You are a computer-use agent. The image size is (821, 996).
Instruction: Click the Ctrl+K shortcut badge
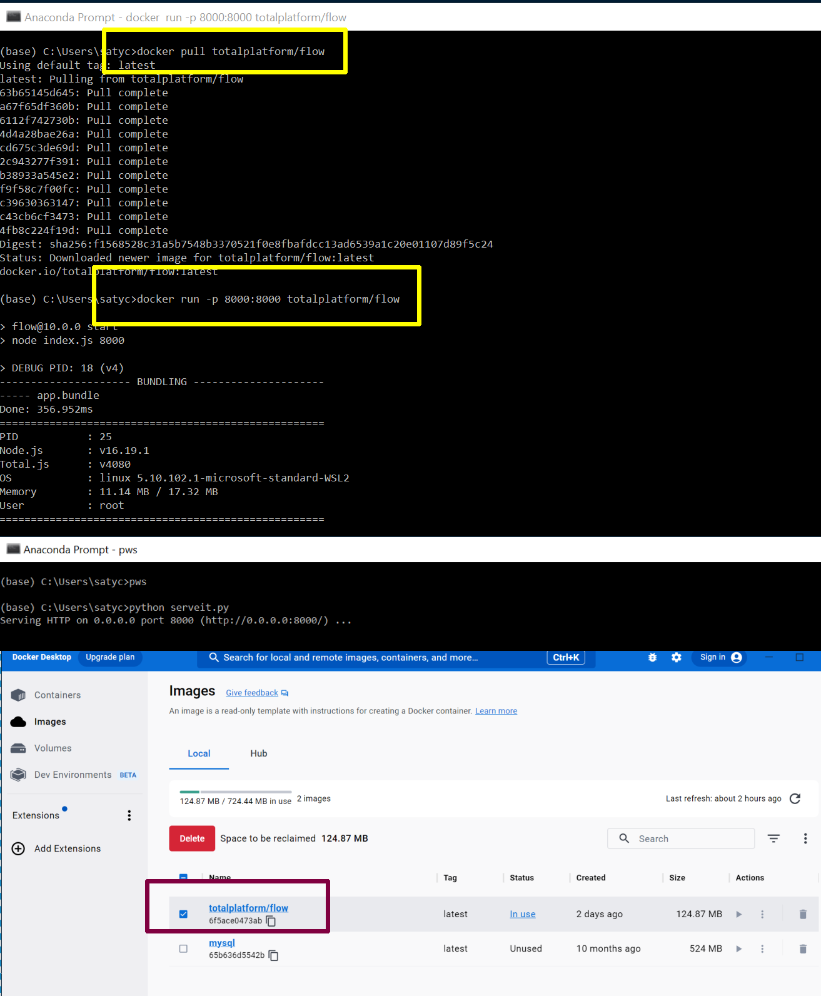coord(566,658)
